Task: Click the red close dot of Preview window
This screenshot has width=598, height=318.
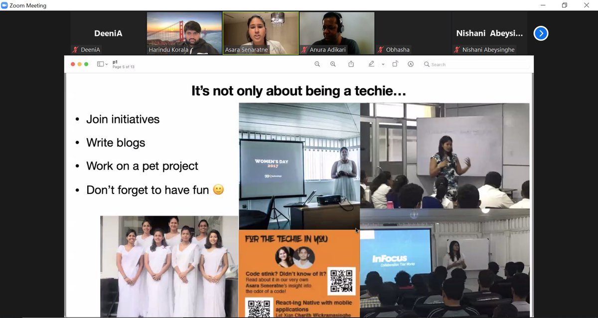Action: click(x=73, y=64)
